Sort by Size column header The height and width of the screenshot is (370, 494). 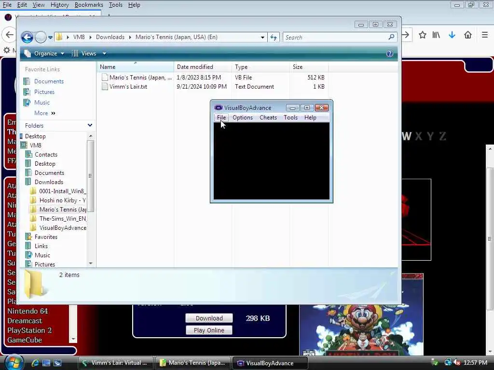click(x=309, y=66)
